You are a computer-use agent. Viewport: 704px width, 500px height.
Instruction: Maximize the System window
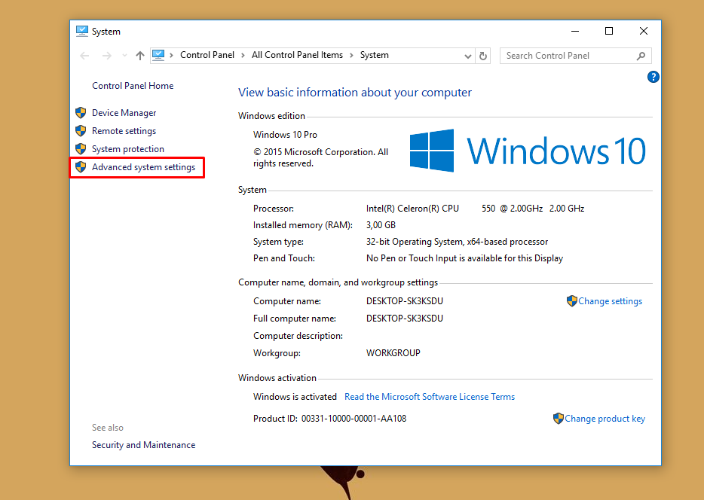[x=609, y=31]
